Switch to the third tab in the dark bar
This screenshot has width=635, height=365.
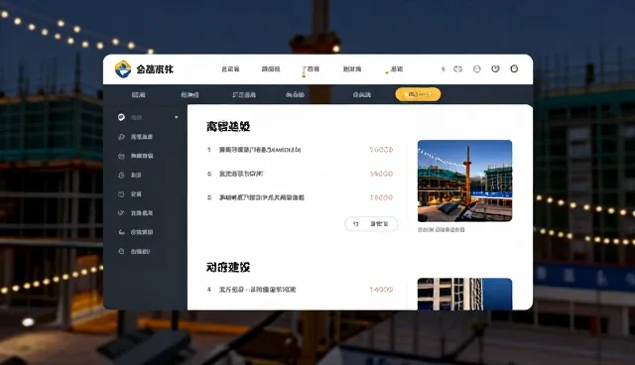244,94
